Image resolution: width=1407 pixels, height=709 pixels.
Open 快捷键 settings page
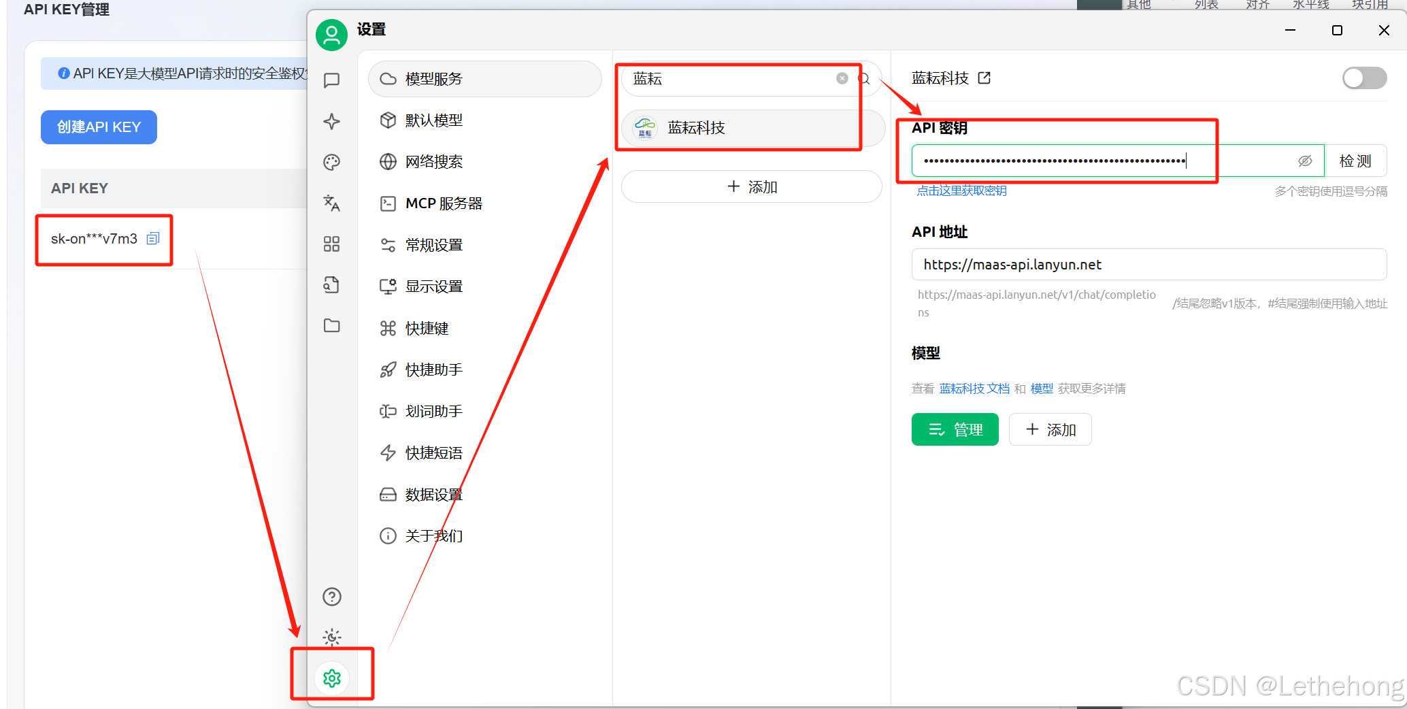coord(485,329)
